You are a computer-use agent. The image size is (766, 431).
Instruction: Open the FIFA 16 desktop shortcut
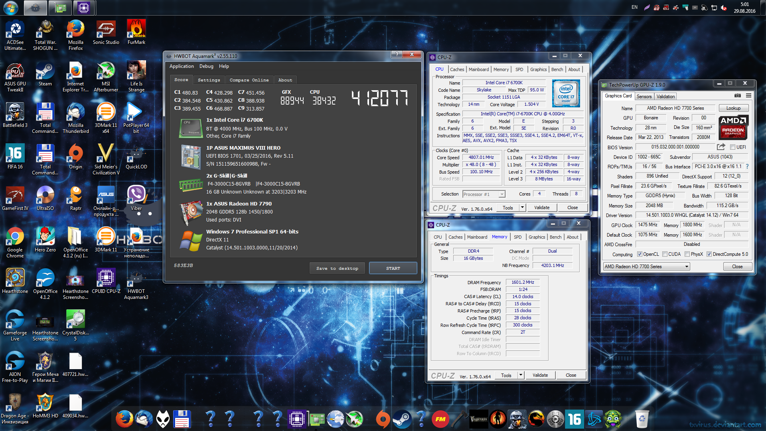(15, 157)
